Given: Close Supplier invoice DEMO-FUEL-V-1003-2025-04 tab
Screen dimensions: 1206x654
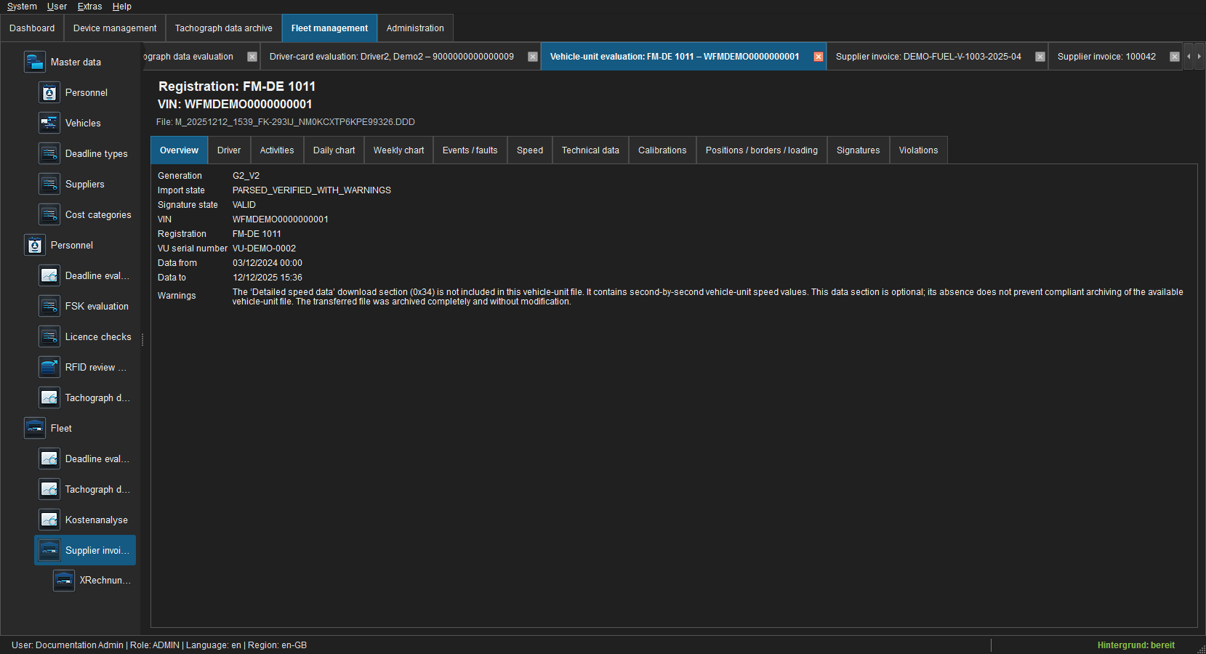Looking at the screenshot, I should pos(1040,57).
